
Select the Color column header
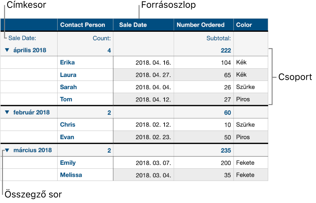coord(251,25)
